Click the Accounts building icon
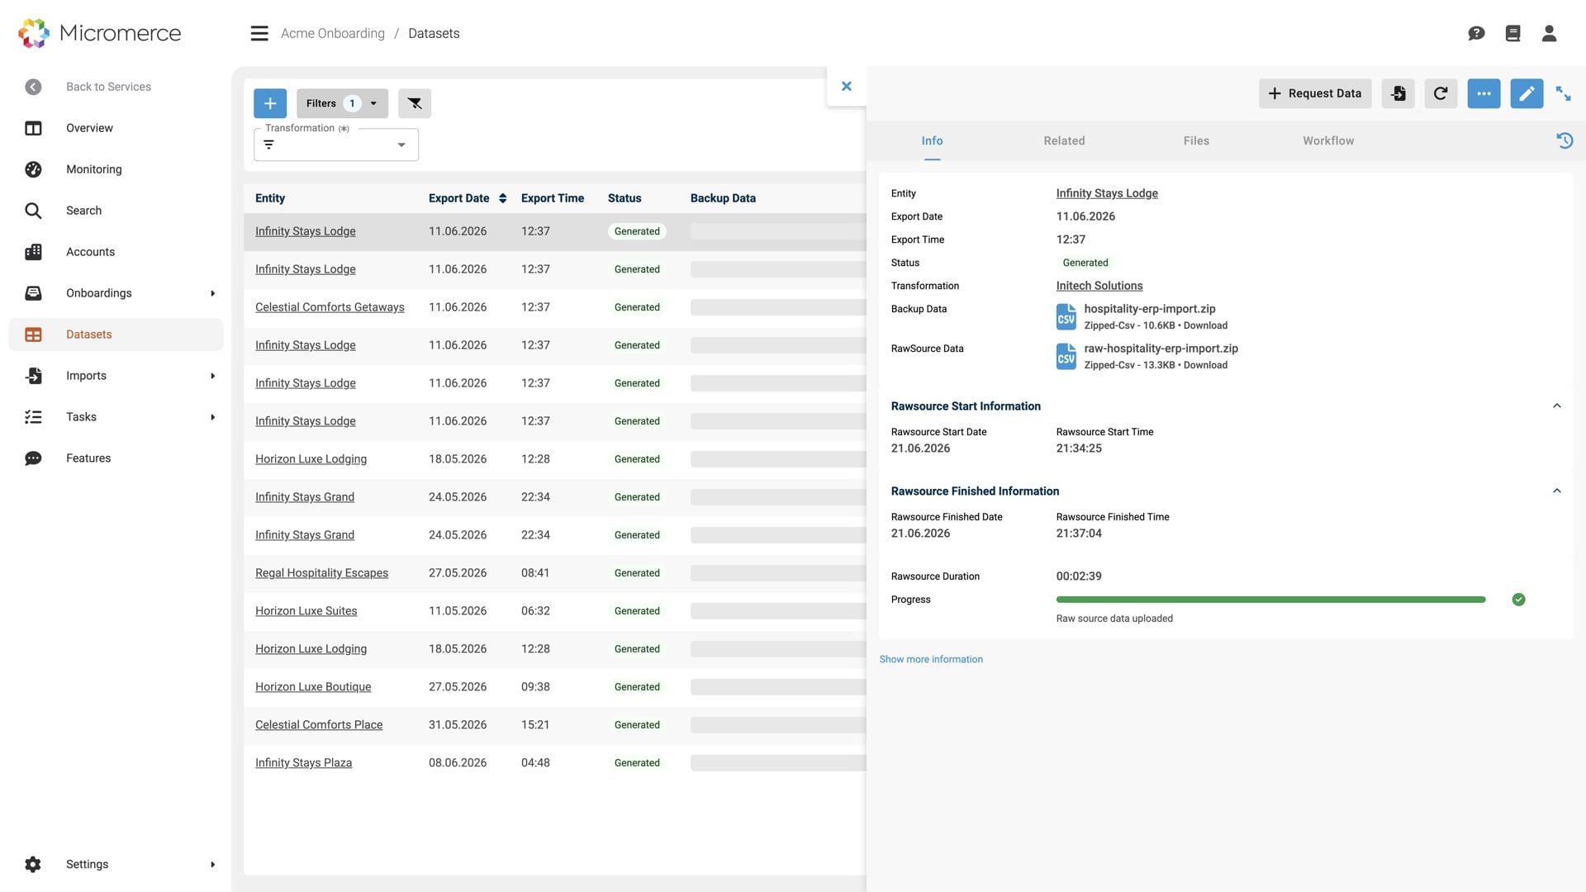 (33, 252)
